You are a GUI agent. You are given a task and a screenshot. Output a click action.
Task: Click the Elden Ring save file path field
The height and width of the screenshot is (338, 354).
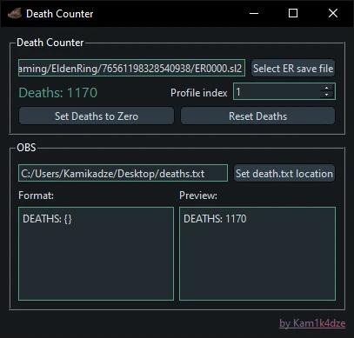point(131,68)
